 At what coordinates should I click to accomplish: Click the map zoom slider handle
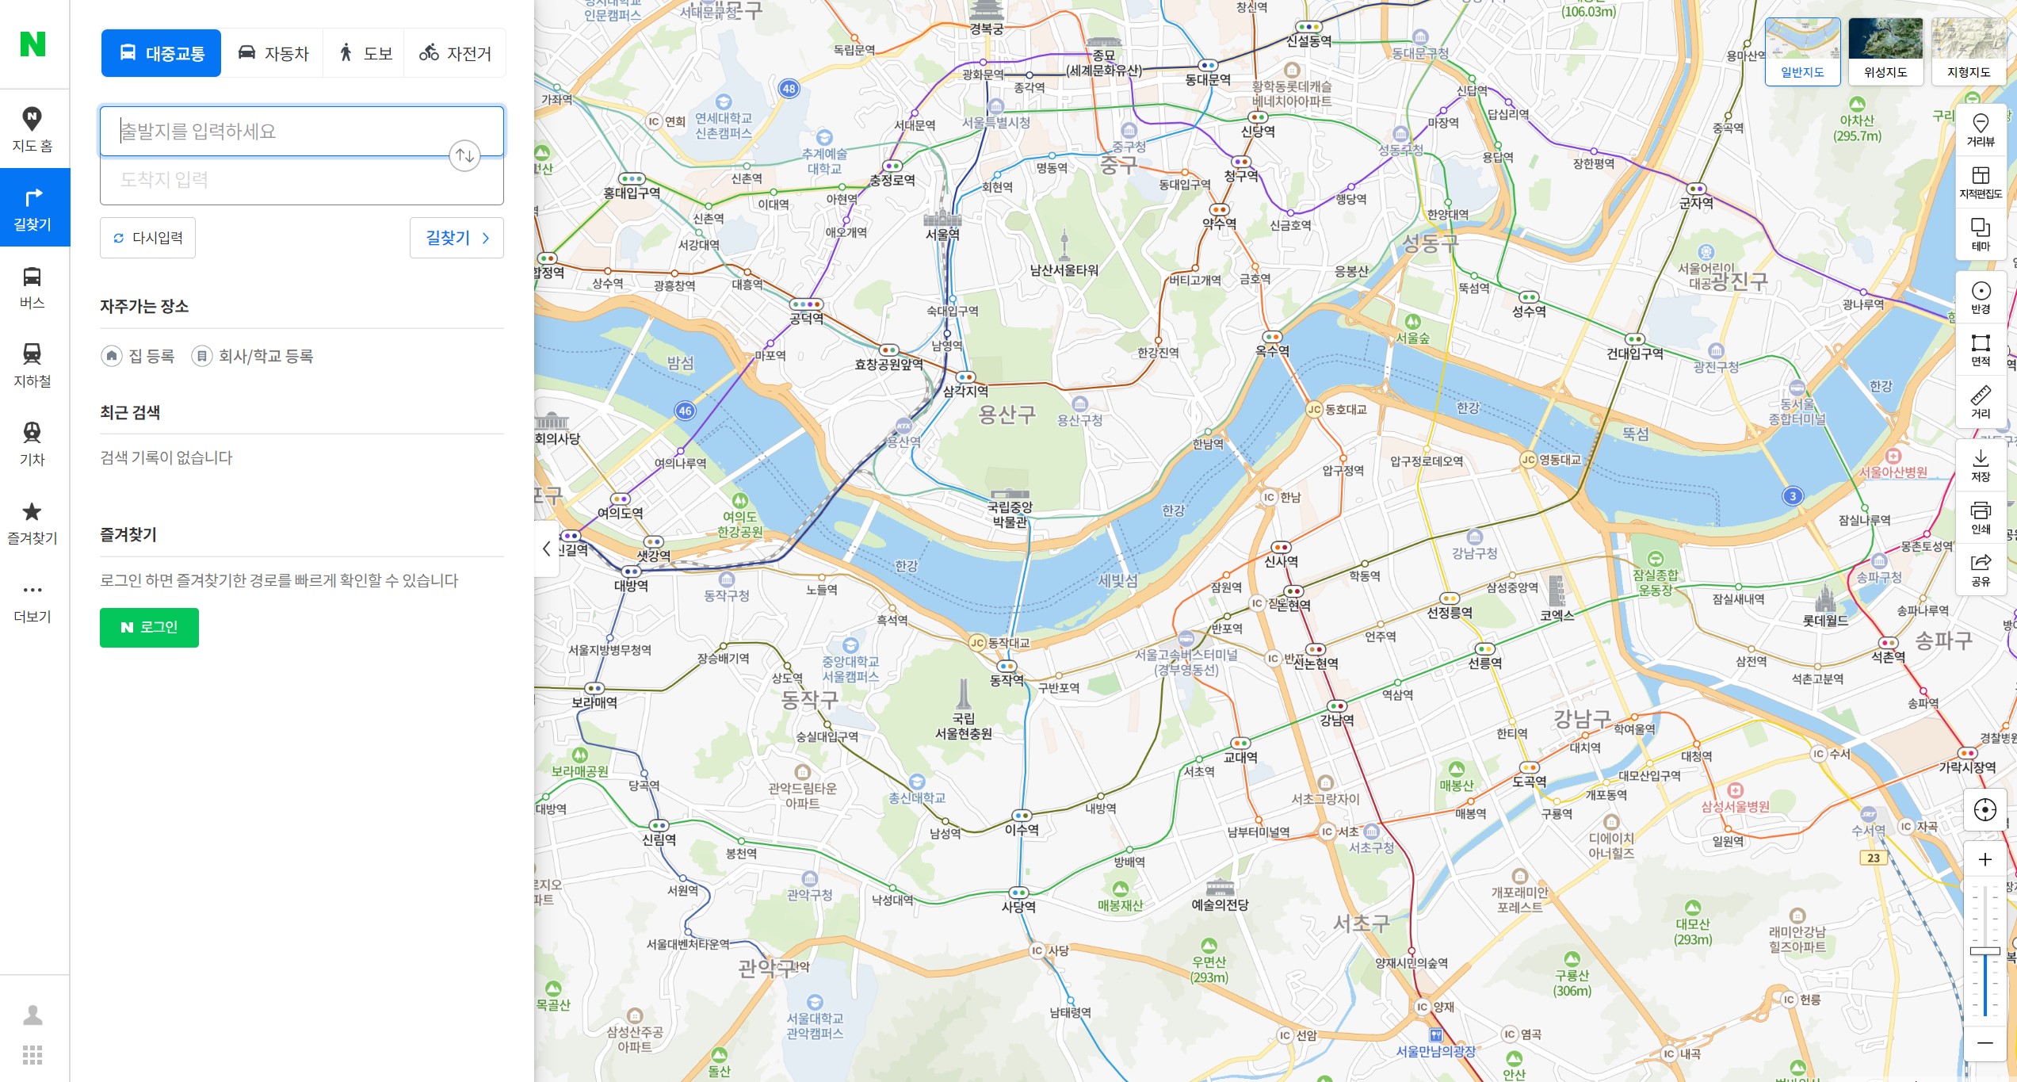[1985, 950]
